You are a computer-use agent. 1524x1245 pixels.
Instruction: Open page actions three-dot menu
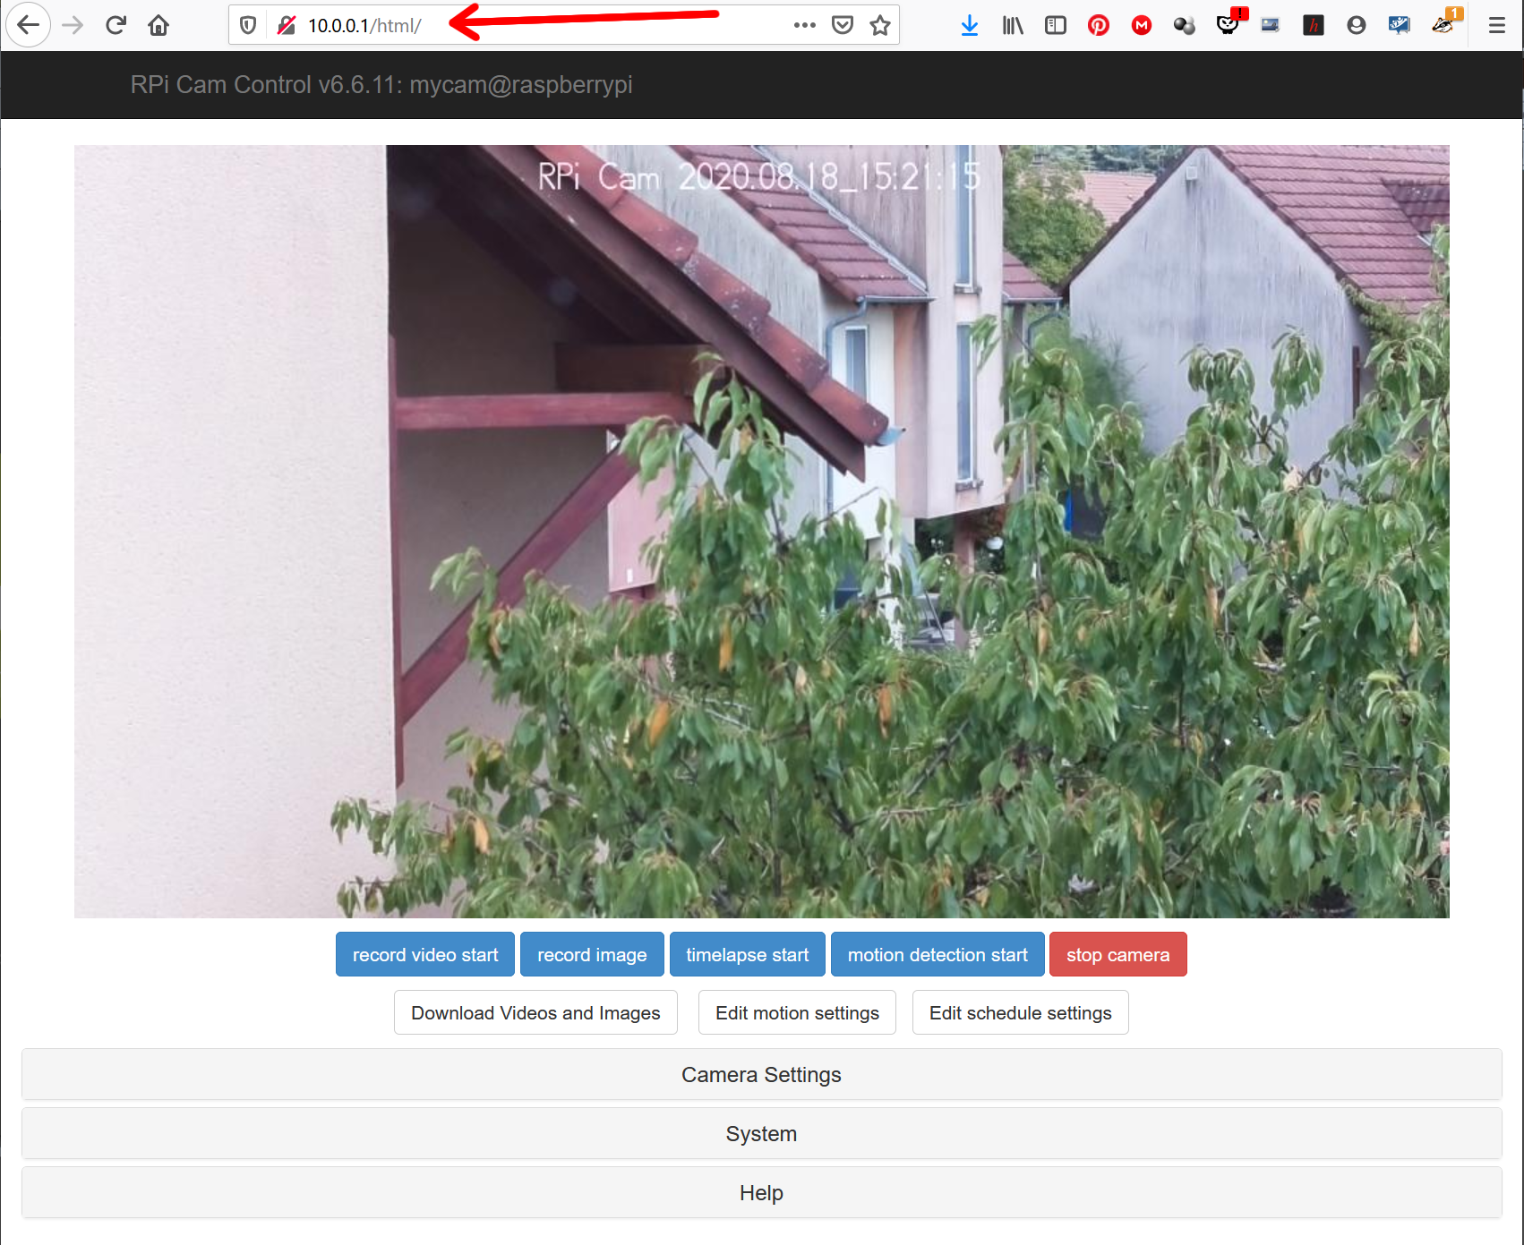click(805, 25)
